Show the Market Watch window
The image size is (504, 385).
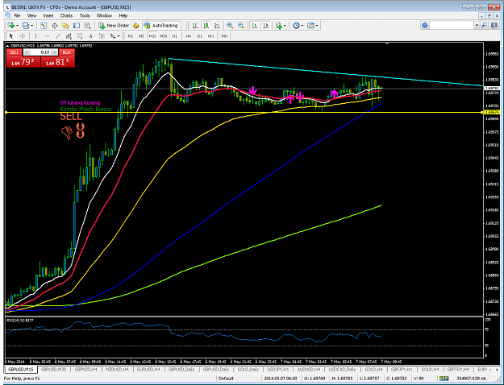click(x=44, y=25)
